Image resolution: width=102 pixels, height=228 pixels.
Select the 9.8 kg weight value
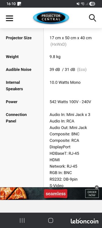coord(55,57)
